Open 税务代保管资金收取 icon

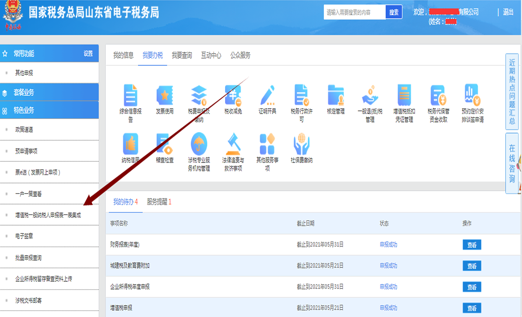(438, 96)
